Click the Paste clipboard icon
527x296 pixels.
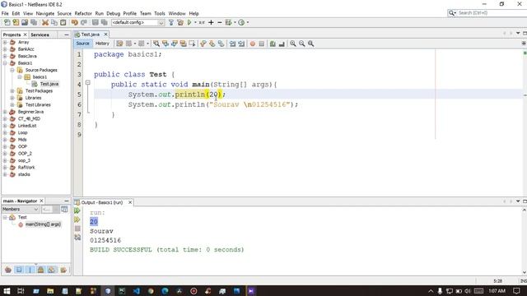pos(63,22)
